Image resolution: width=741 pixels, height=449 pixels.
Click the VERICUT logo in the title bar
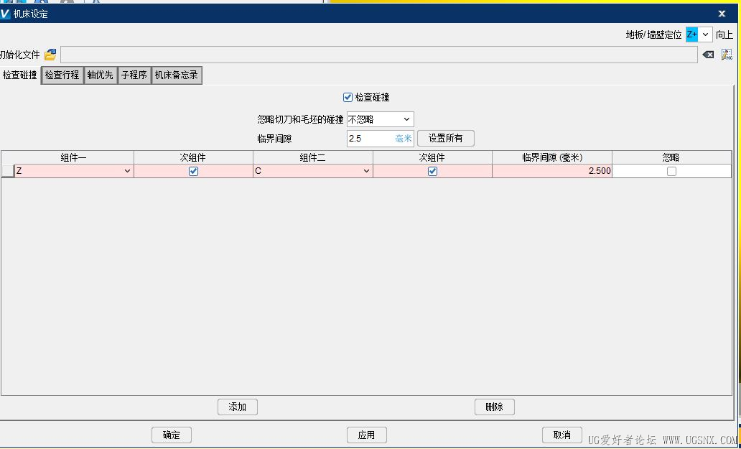[x=5, y=14]
